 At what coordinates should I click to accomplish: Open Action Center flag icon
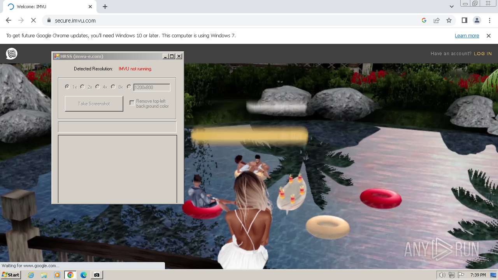pos(461,275)
